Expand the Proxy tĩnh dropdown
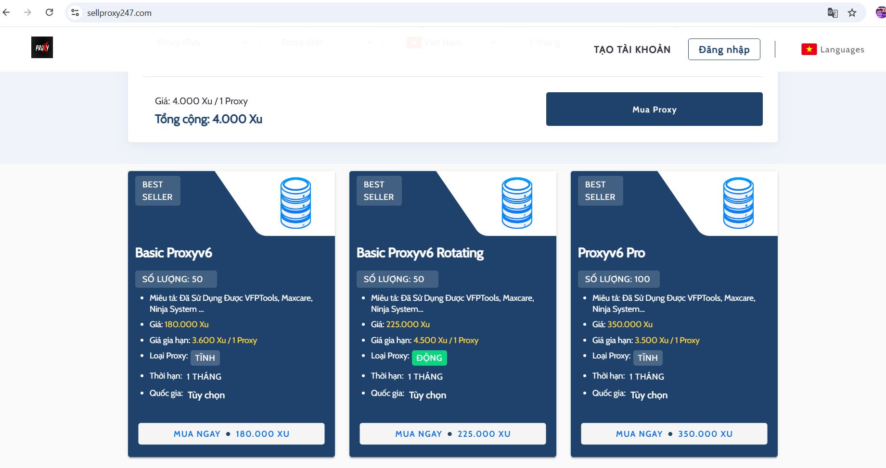 pos(326,43)
